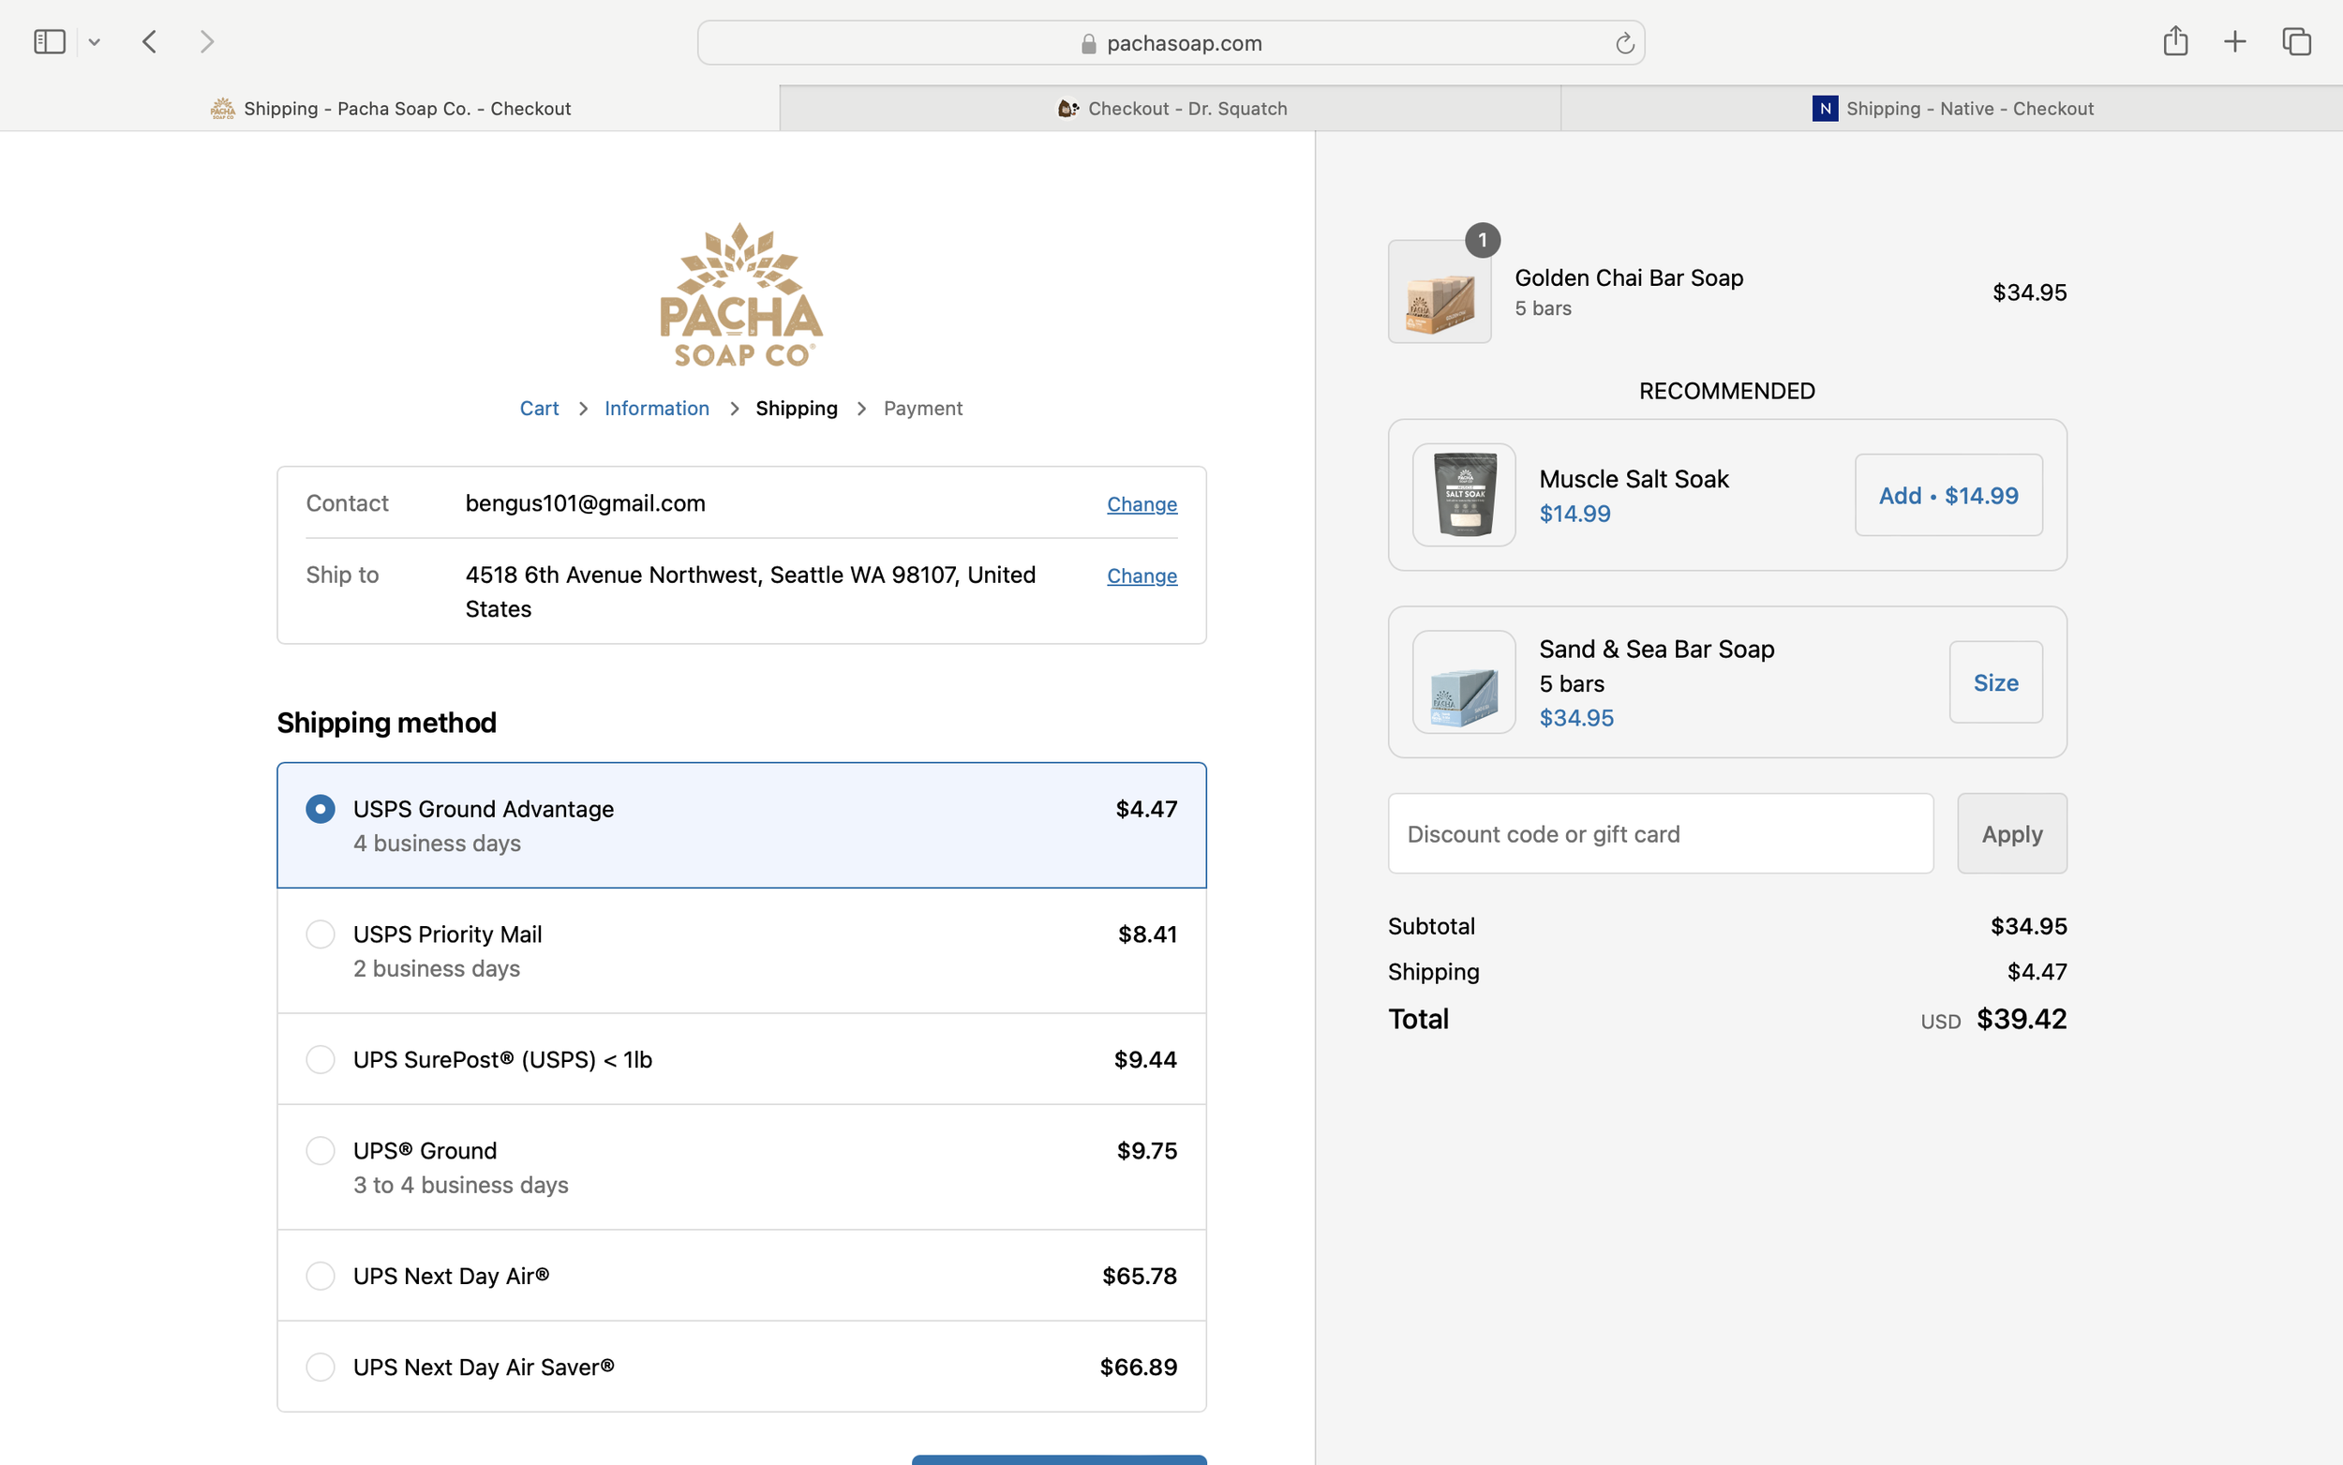Show tab overview icon
Image resolution: width=2343 pixels, height=1465 pixels.
[2296, 41]
